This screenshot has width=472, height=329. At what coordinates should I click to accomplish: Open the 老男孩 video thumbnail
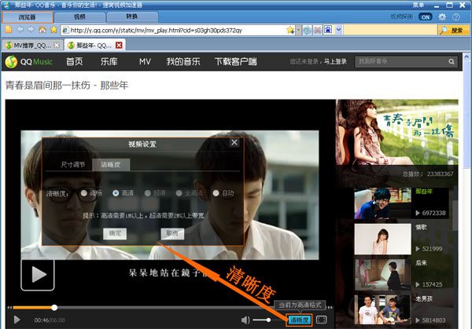[x=382, y=310]
